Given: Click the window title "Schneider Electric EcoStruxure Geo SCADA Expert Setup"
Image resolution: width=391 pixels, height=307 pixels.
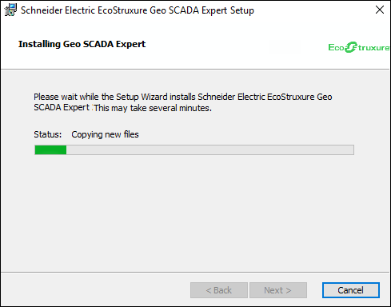Looking at the screenshot, I should point(138,10).
